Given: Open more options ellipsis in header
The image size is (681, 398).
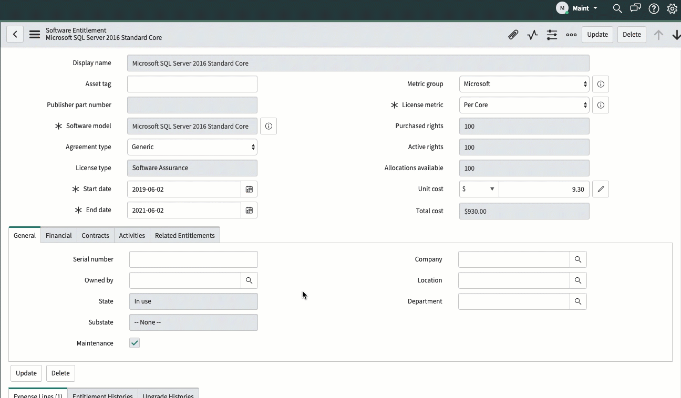Looking at the screenshot, I should (571, 35).
